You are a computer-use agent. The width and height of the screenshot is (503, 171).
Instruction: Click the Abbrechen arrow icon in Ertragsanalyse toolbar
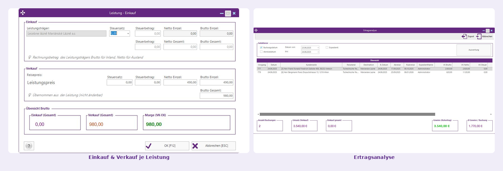tap(479, 36)
